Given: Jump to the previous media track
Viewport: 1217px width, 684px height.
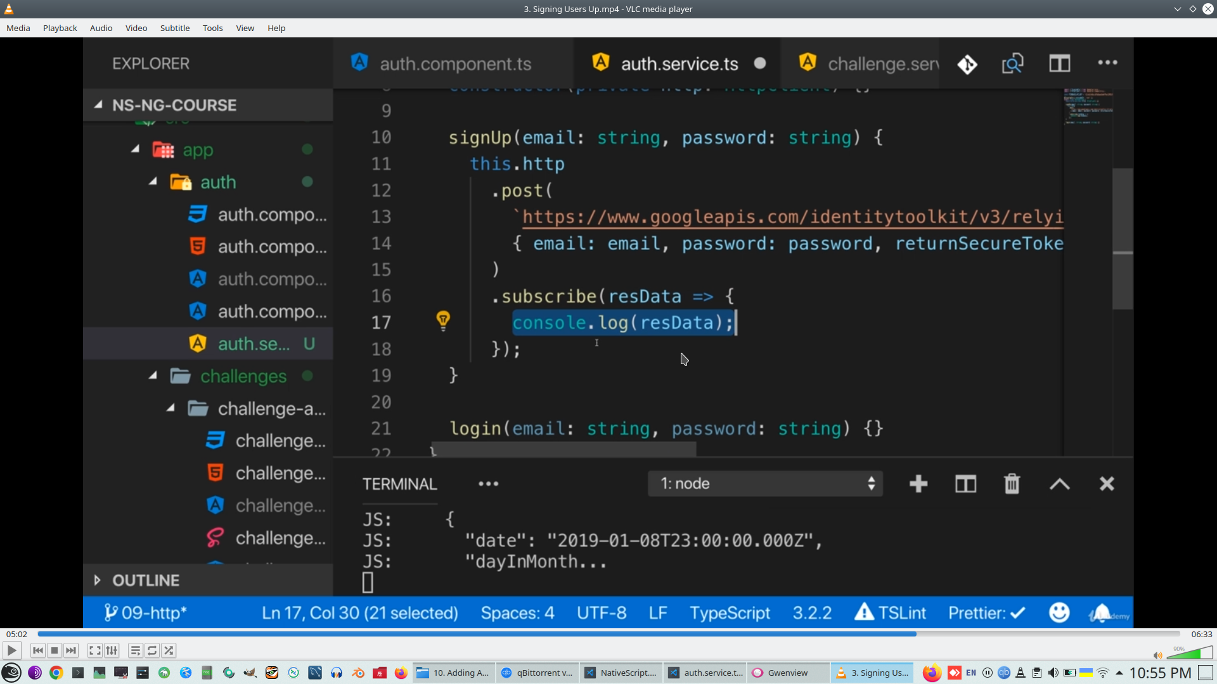Looking at the screenshot, I should click(38, 650).
